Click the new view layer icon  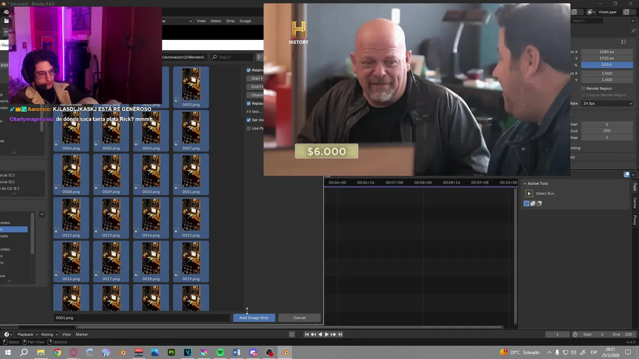pos(626,12)
